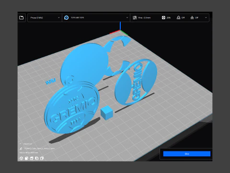
Task: Click the print settings sliders icon
Action: [x=135, y=18]
